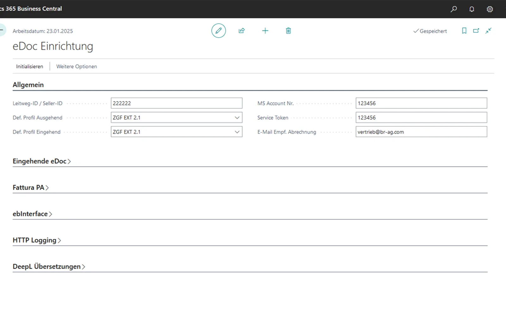
Task: Expand the Fattura PA section
Action: [31, 187]
